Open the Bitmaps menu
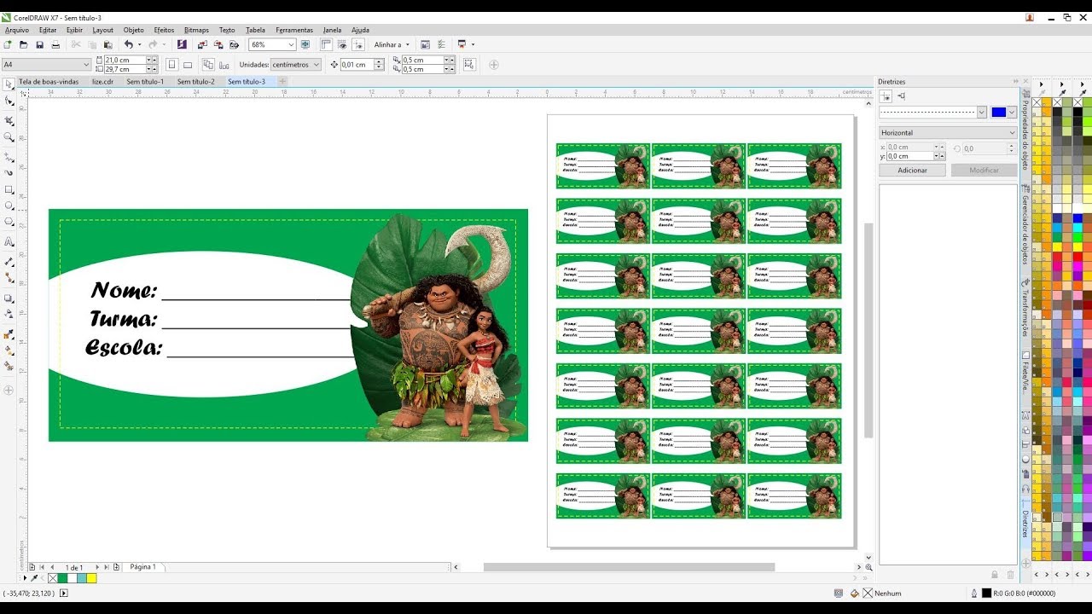Viewport: 1092px width, 614px height. (x=196, y=30)
